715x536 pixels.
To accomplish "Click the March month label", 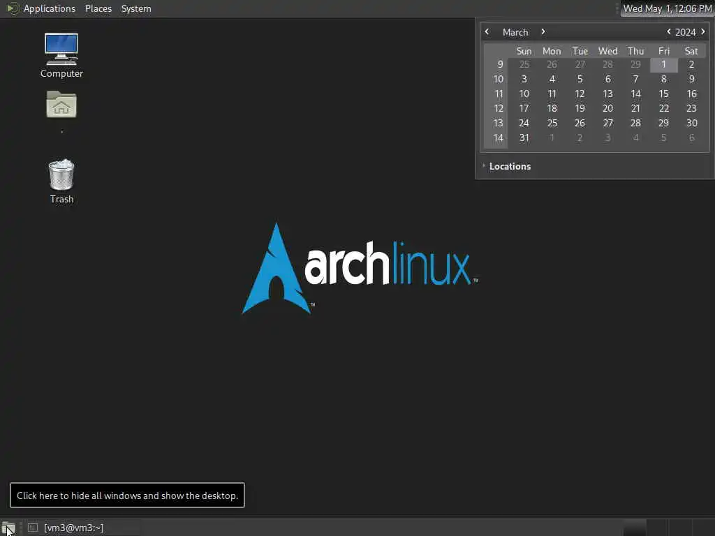I will pyautogui.click(x=515, y=32).
